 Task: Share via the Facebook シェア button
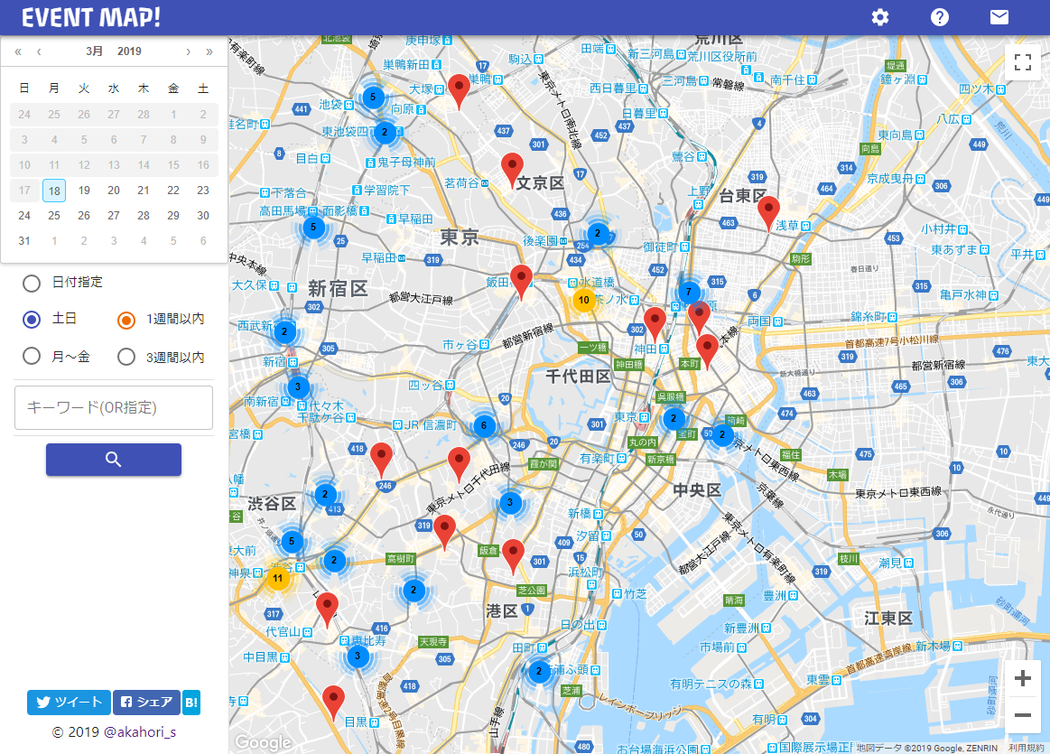(x=146, y=703)
